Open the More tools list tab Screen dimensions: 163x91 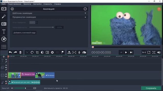4,47
